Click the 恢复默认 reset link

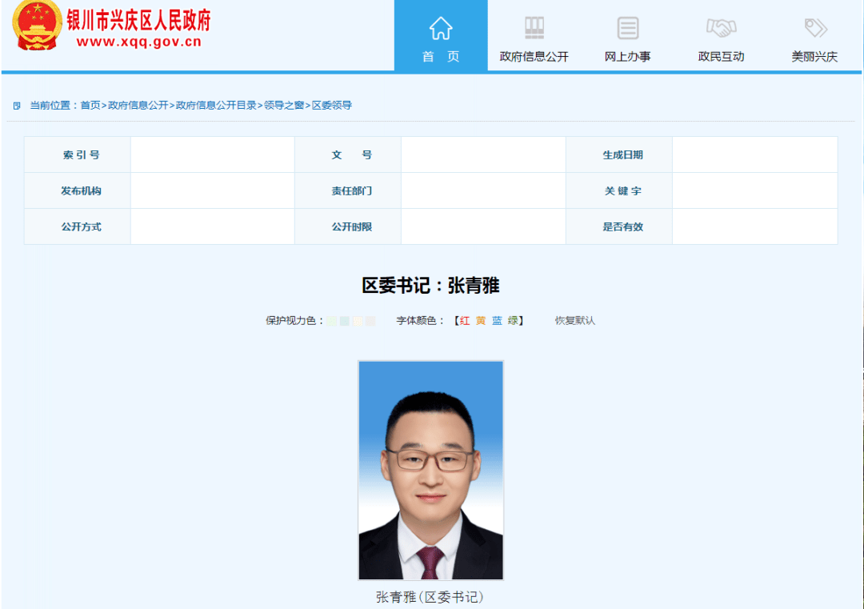(573, 320)
